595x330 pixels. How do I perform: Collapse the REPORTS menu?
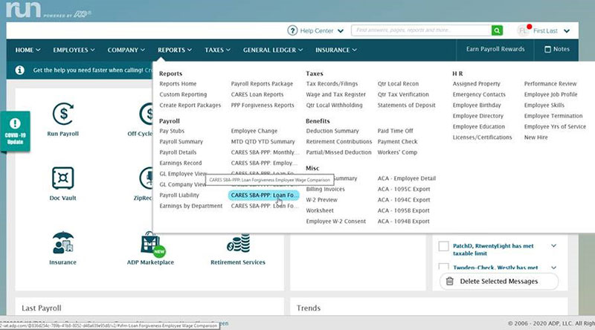175,50
